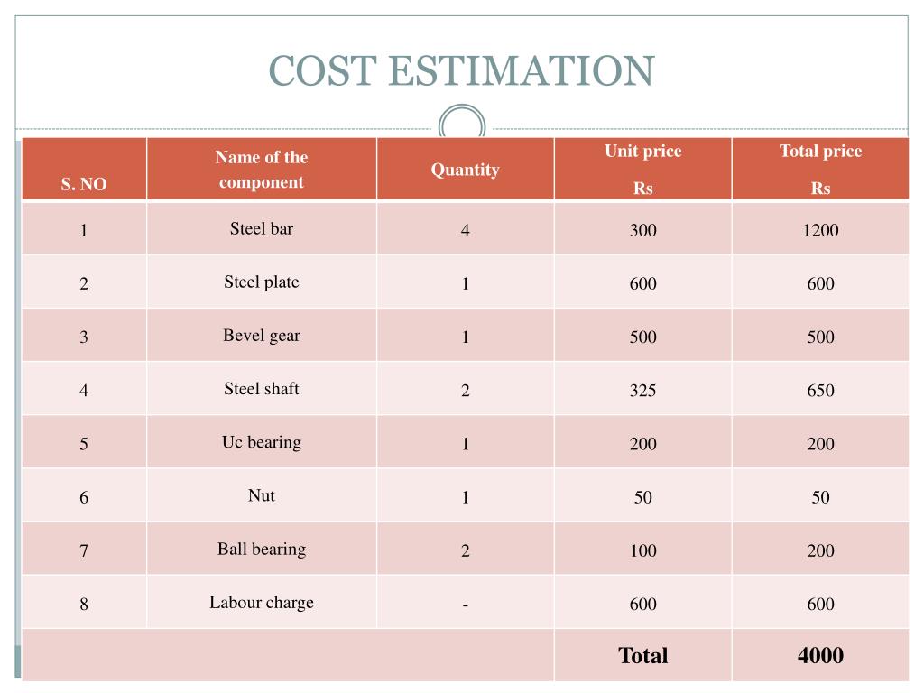Click the Uc bearing cell

coord(262,442)
